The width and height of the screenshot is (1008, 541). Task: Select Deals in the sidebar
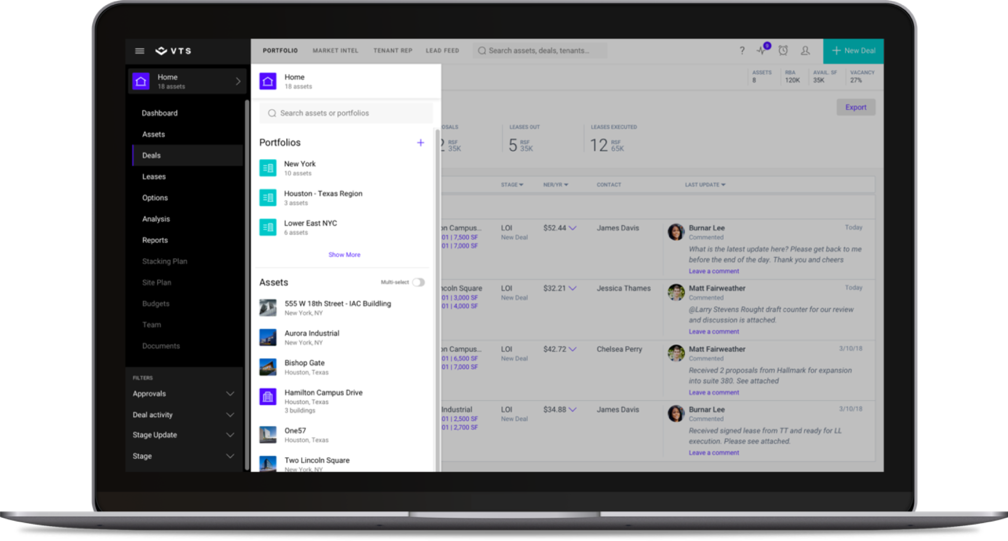(x=188, y=155)
